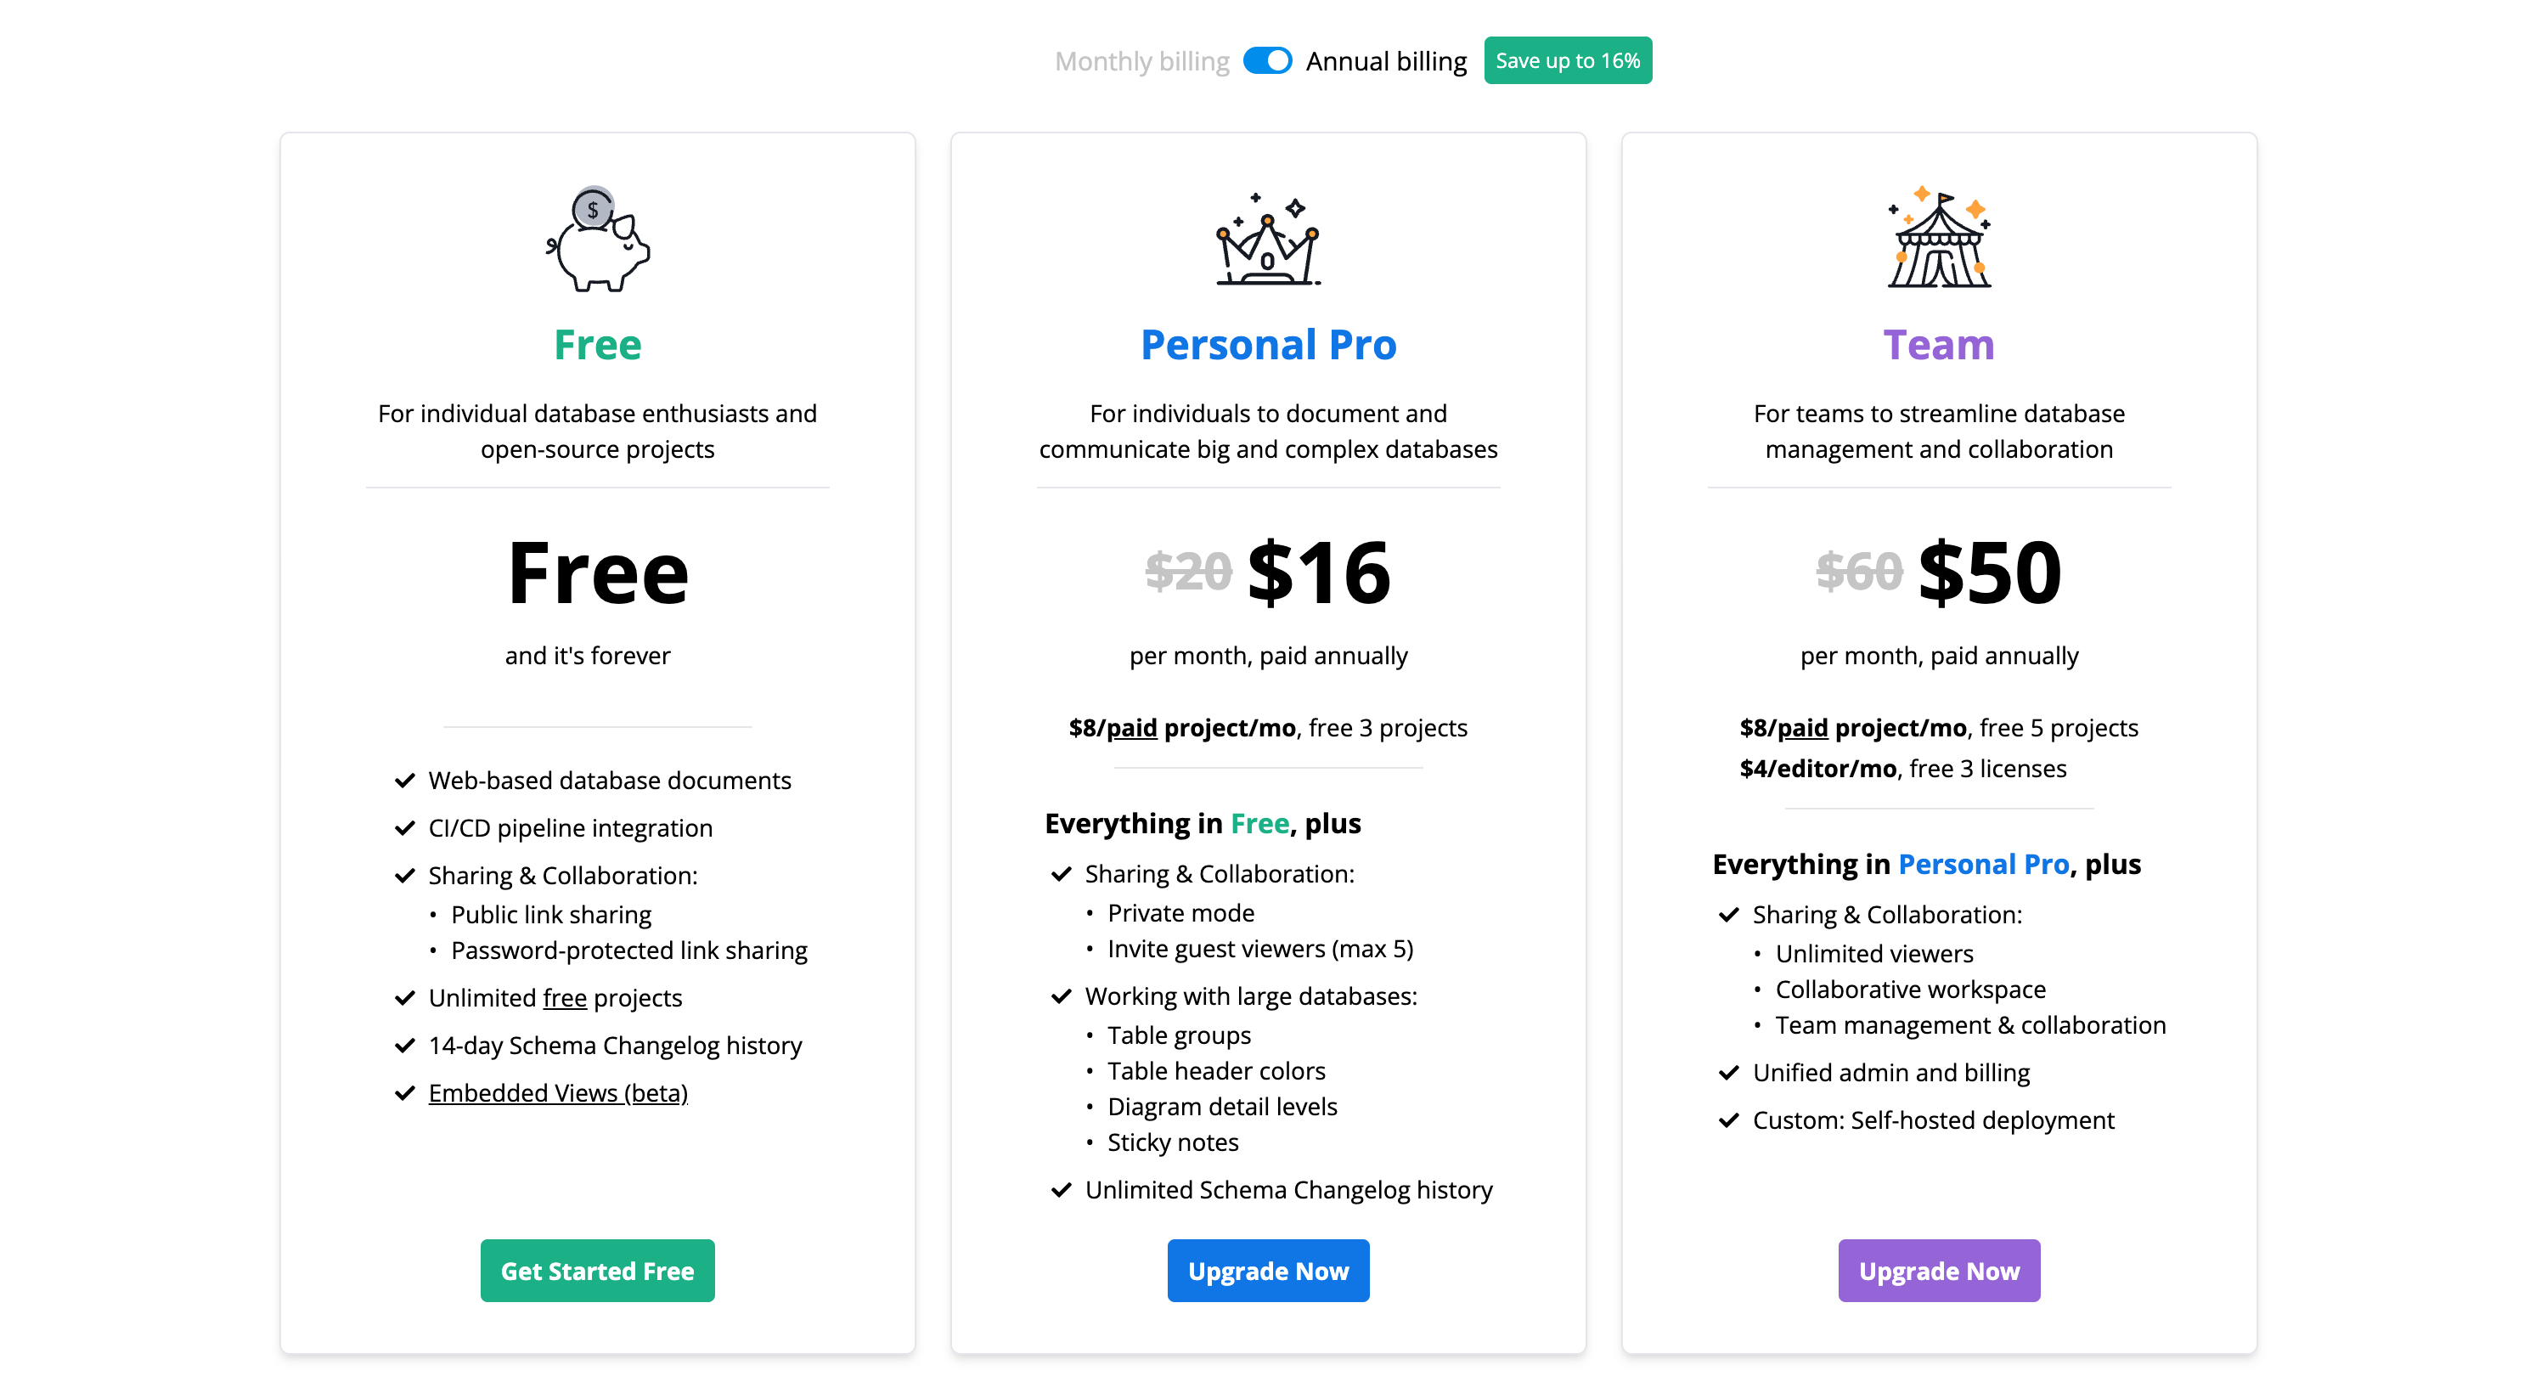Click the green Free plan heading

(598, 346)
